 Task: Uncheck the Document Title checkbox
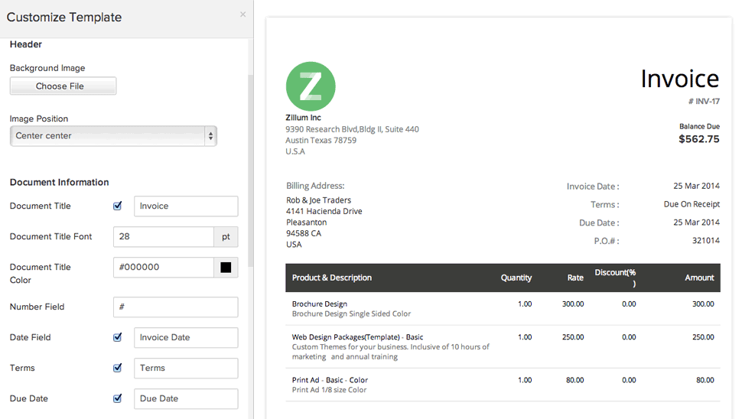pyautogui.click(x=118, y=206)
